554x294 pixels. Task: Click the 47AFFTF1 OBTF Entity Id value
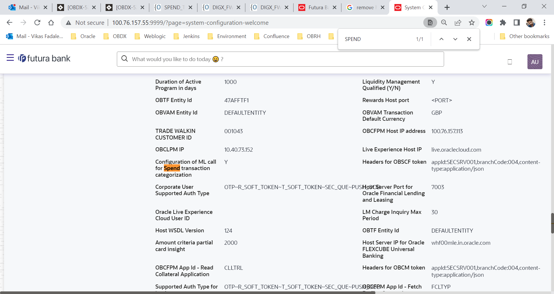(236, 100)
